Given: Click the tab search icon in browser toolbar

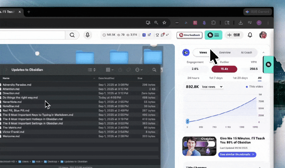Looking at the screenshot, I should 227,23.
